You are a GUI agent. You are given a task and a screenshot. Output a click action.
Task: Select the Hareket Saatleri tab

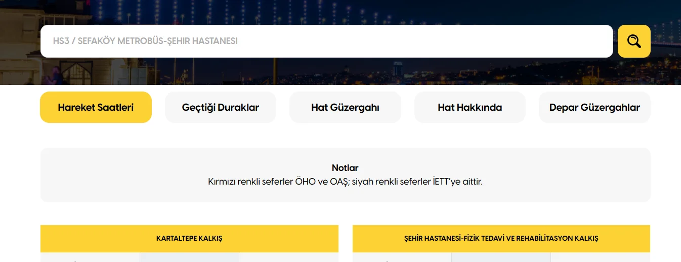[96, 107]
